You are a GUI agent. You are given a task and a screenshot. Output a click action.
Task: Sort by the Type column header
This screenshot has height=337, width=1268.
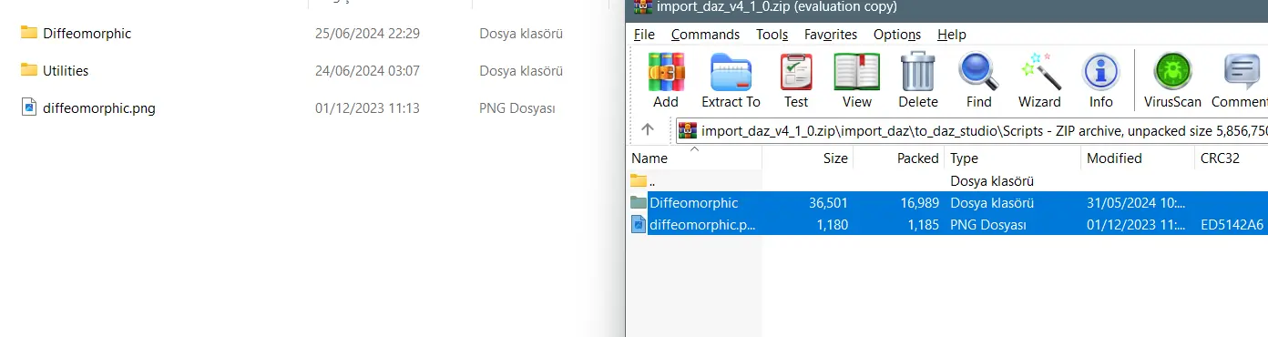[x=1012, y=158]
